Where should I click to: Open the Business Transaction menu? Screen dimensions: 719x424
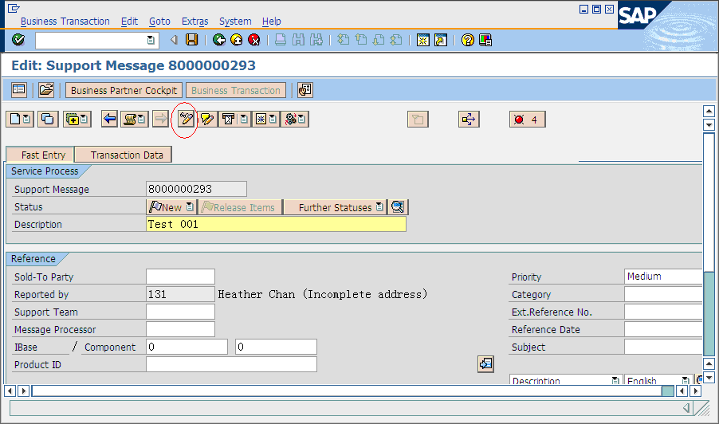tap(65, 21)
